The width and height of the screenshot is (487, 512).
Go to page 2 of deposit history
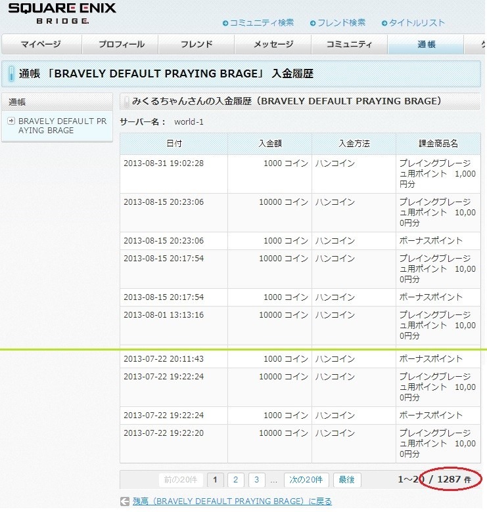235,479
